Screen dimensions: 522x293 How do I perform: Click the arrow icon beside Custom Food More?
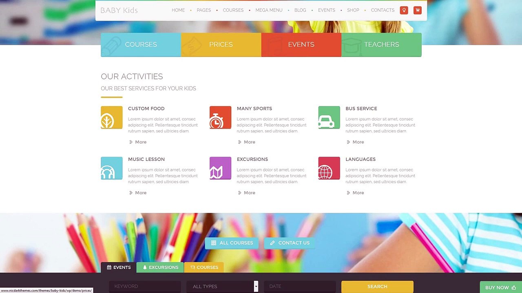coord(131,142)
